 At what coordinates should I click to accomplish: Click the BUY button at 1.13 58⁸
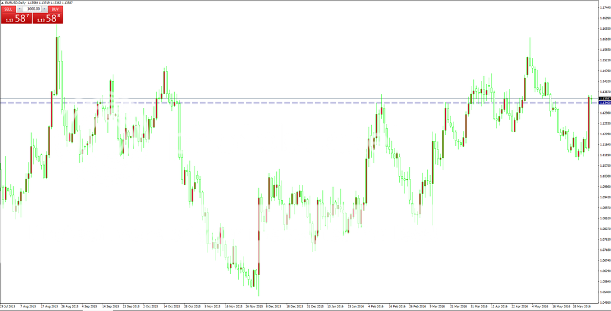point(48,15)
